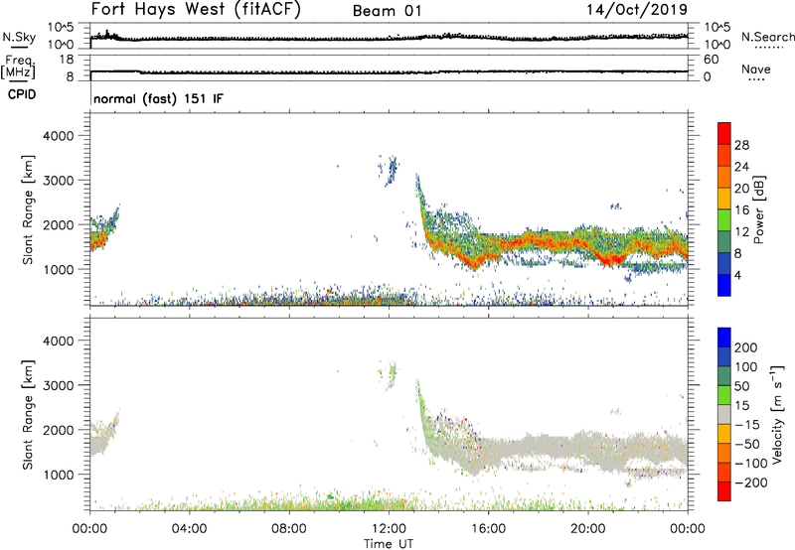Click the backscatter band near 16:00 in power panel
Viewport: 795px width, 550px height.
pos(489,248)
